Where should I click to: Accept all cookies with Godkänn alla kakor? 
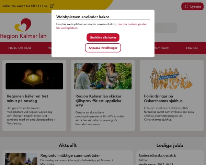coord(103,37)
